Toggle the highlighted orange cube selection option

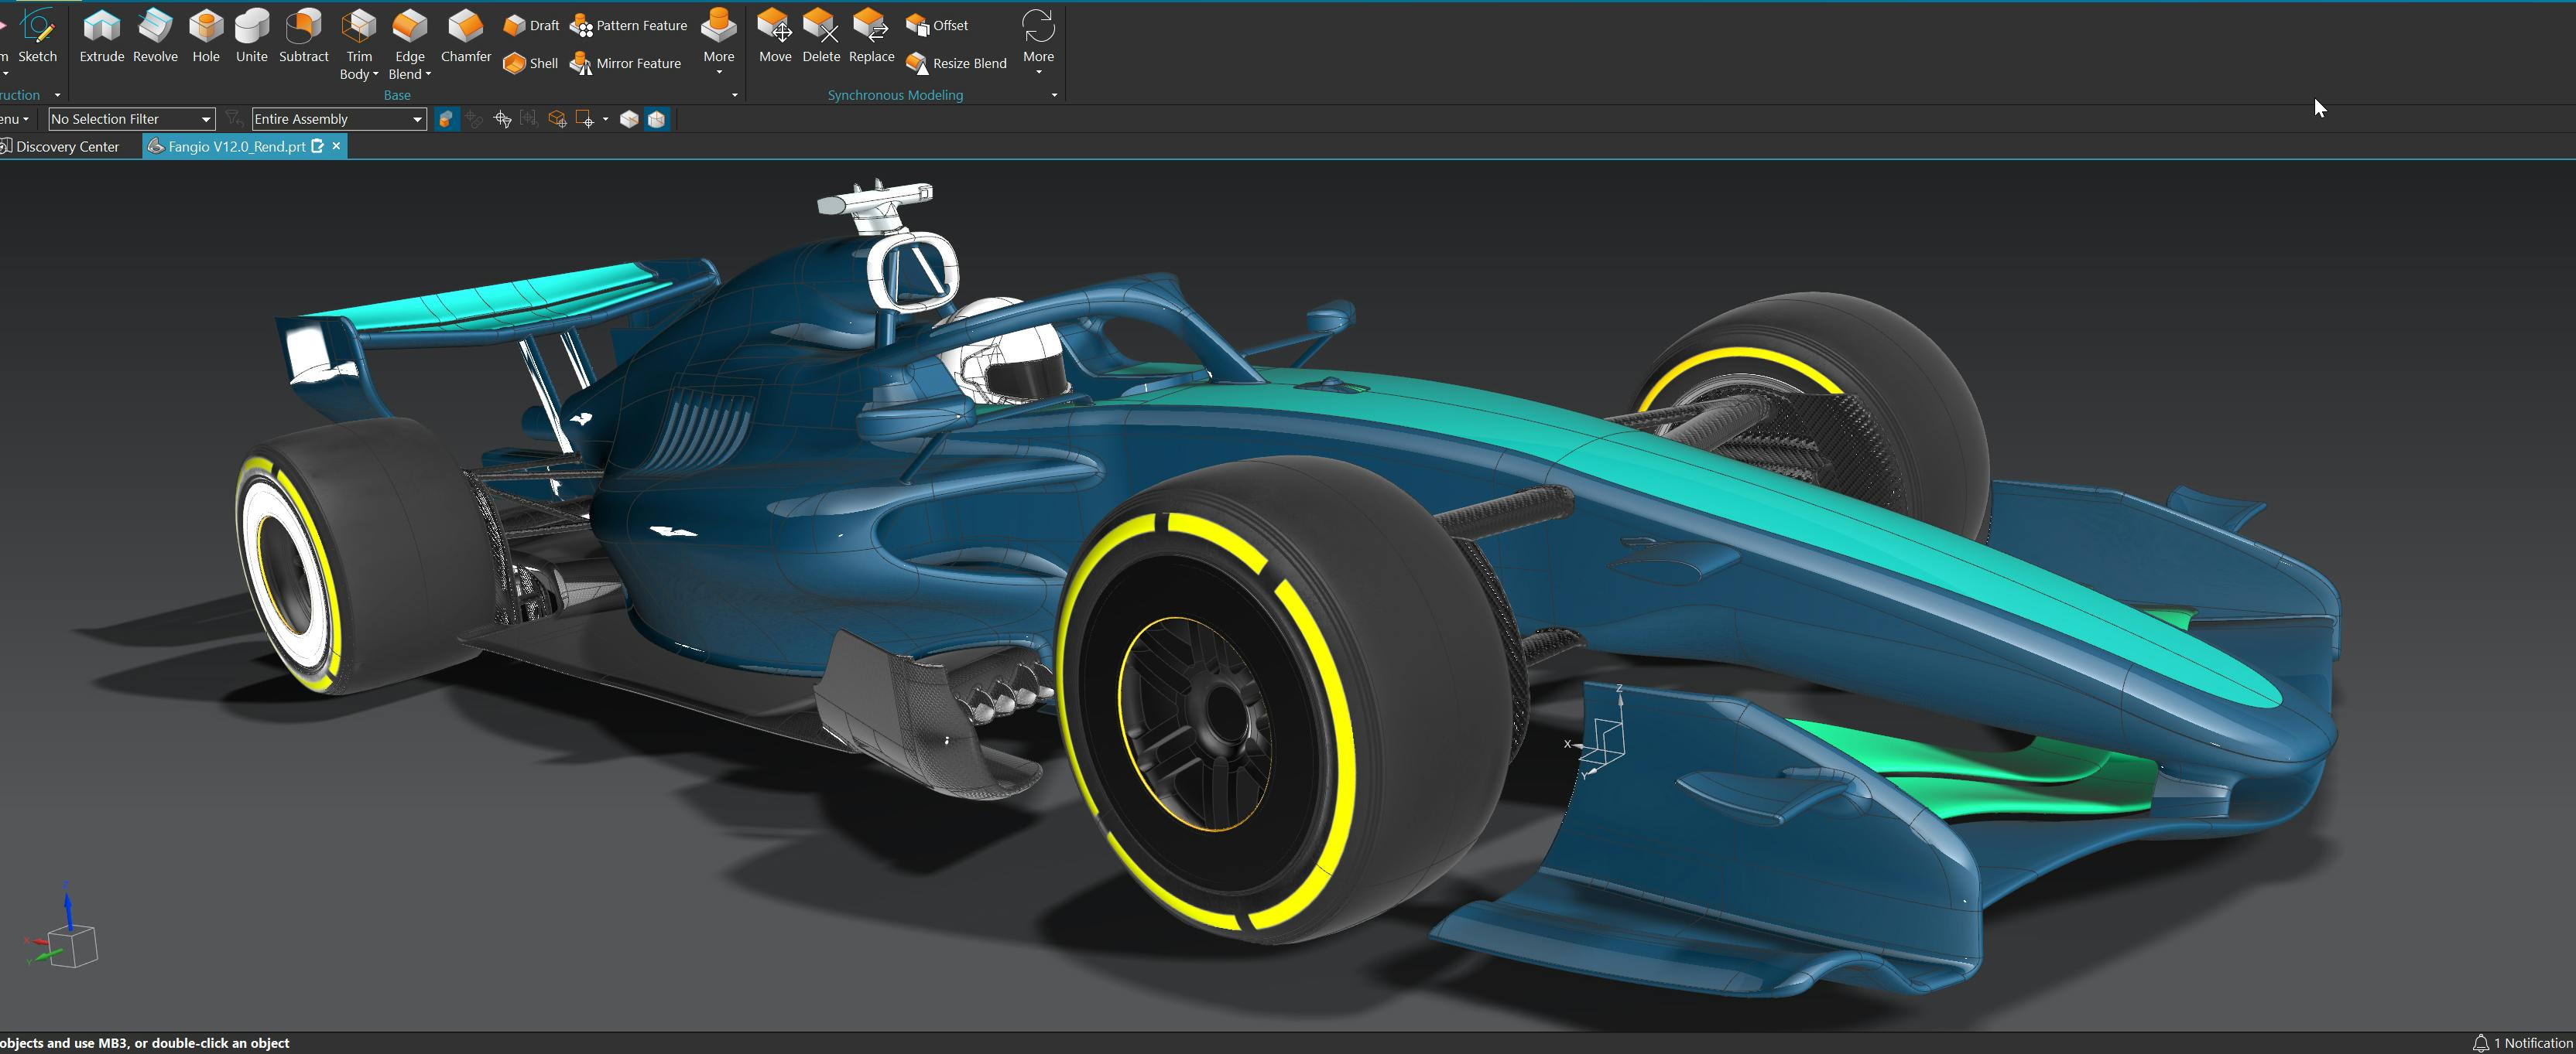tap(446, 120)
